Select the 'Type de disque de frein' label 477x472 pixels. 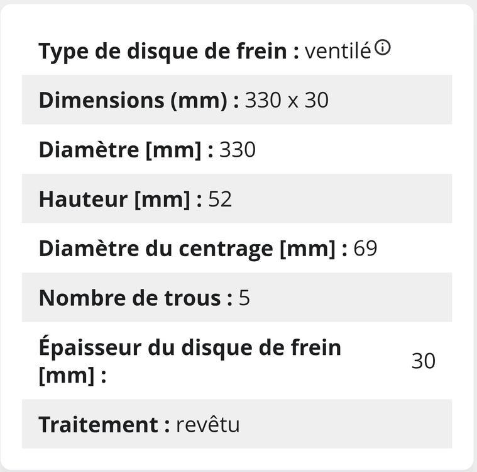pyautogui.click(x=169, y=51)
